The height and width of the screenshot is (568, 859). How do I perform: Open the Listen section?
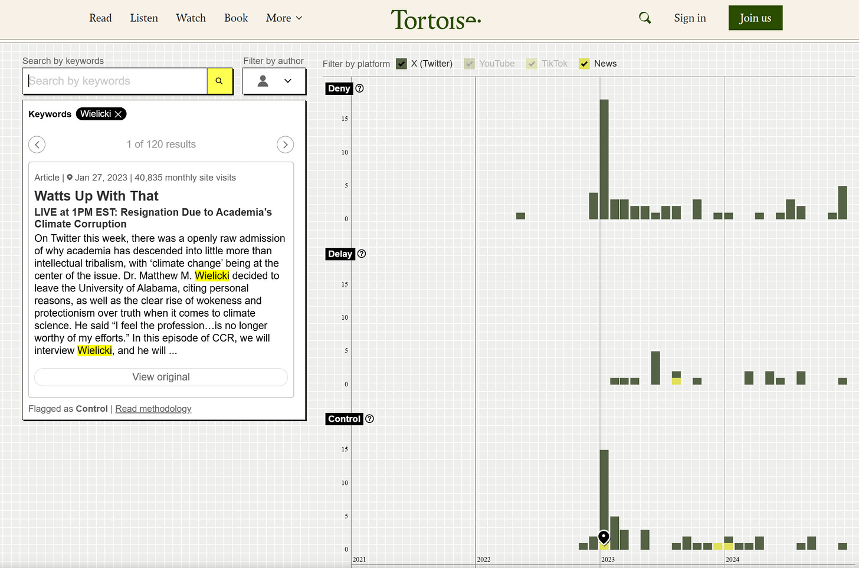144,18
